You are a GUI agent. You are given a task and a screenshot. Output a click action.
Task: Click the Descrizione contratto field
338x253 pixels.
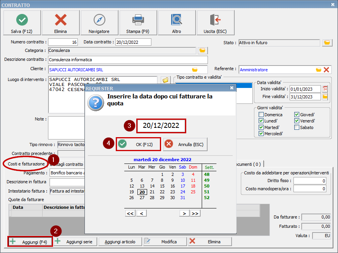128,60
